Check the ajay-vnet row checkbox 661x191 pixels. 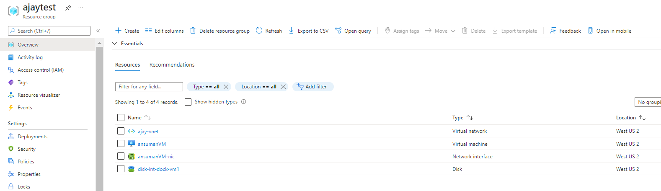pyautogui.click(x=121, y=131)
